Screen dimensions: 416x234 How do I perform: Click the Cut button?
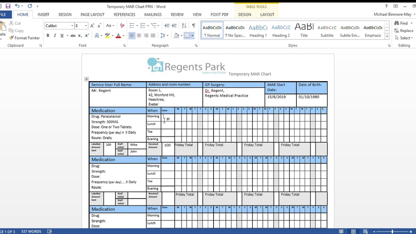click(15, 23)
